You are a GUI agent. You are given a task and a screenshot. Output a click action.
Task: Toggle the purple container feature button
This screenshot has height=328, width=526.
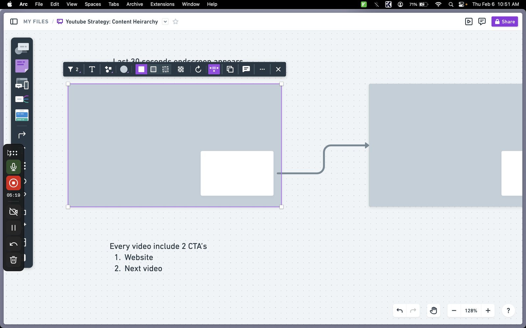coord(214,69)
